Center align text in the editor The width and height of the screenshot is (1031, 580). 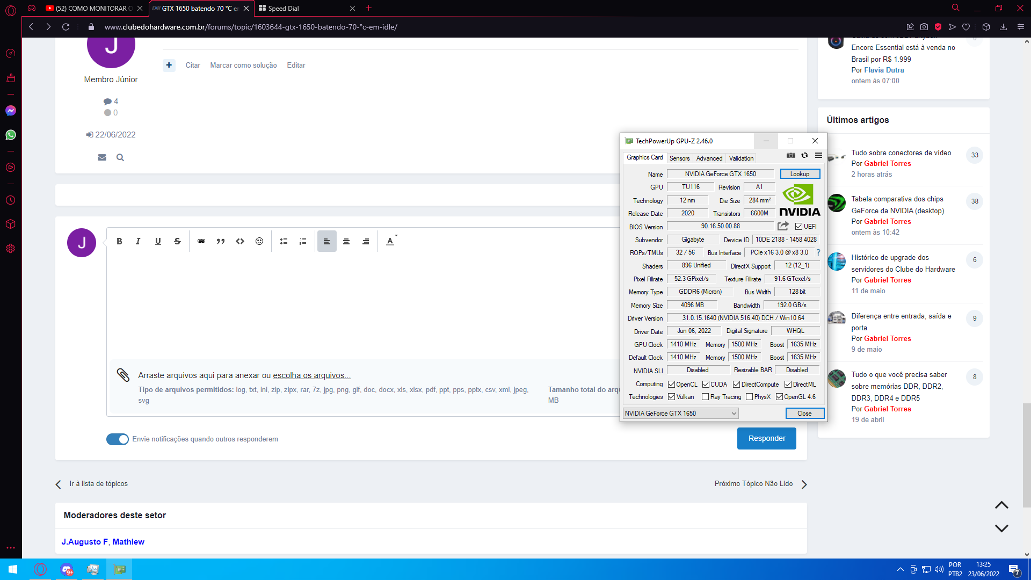pos(346,241)
